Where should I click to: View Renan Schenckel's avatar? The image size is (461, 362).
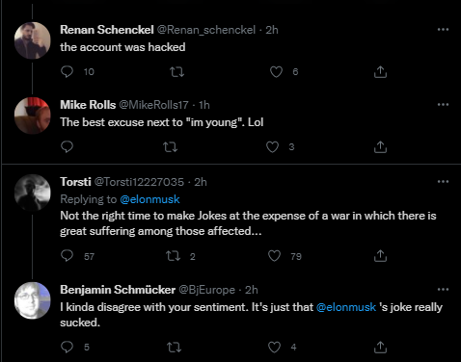click(x=33, y=40)
